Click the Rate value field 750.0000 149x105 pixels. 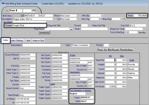pos(140,15)
